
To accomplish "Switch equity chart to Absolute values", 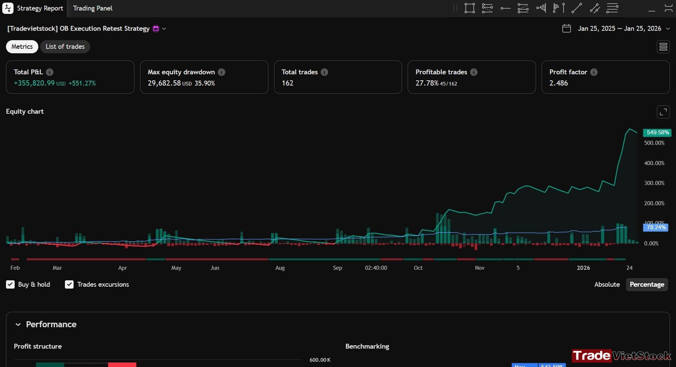I will (x=607, y=284).
